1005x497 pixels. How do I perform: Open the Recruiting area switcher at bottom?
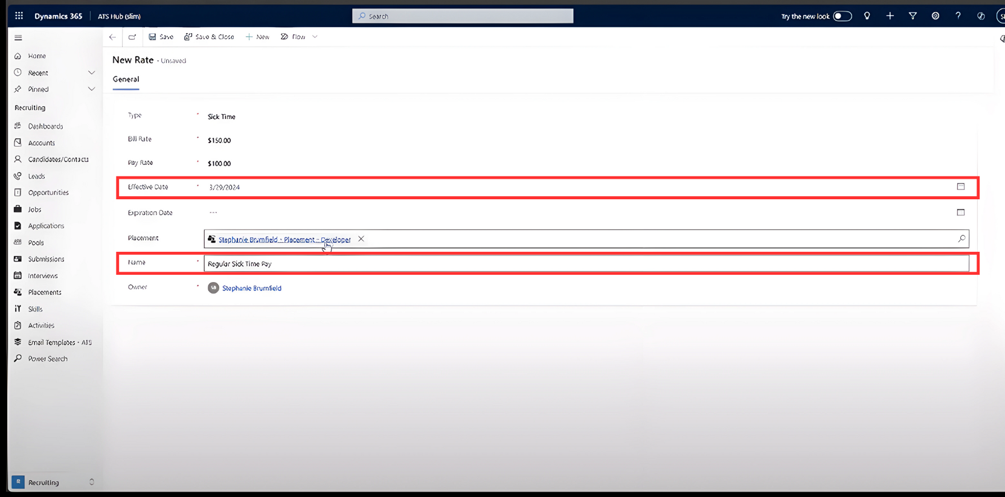(x=53, y=482)
